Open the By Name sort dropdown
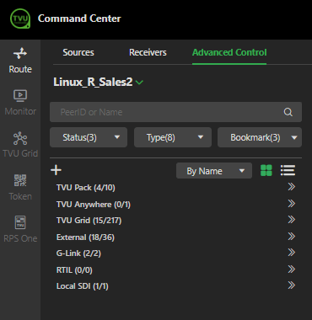The image size is (312, 320). [x=214, y=171]
